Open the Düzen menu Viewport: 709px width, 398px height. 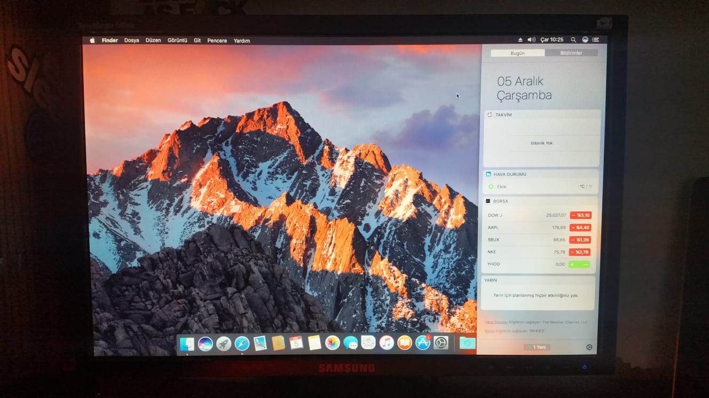[153, 40]
